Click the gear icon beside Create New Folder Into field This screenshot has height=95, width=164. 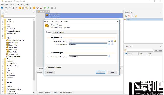112,41
